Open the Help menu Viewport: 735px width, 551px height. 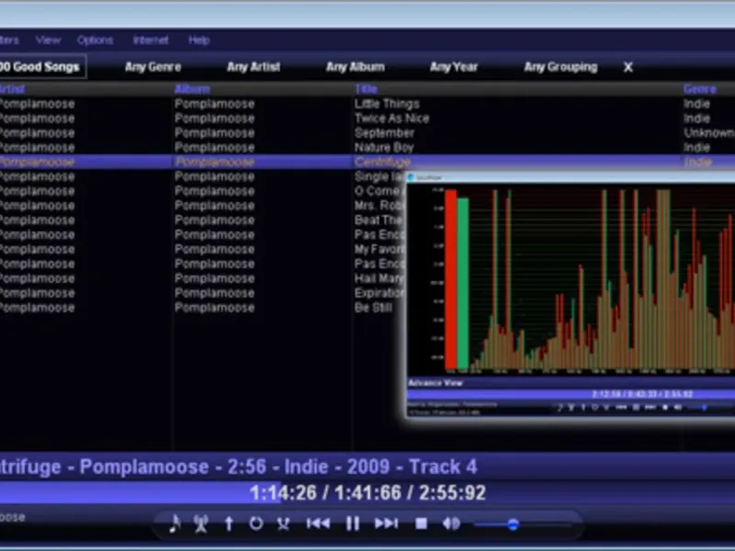[198, 40]
